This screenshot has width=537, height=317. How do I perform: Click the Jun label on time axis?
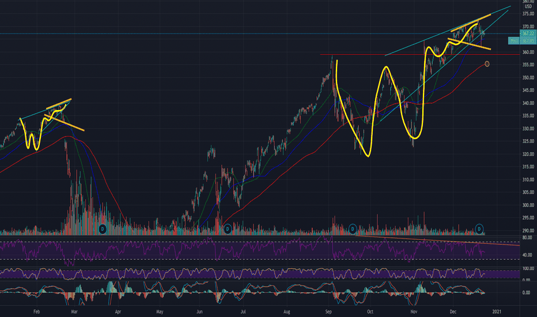[x=200, y=312]
